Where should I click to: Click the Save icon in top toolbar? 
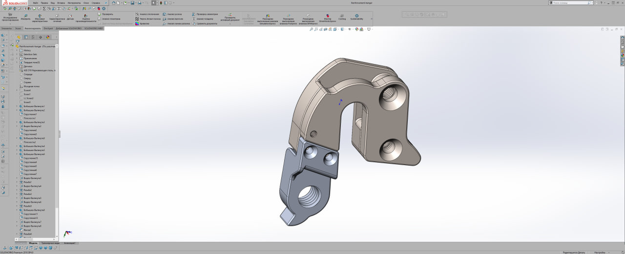[132, 3]
